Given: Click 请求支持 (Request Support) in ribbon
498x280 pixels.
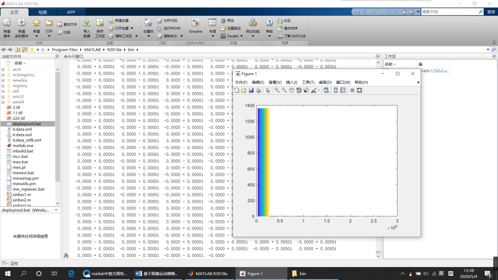Looking at the screenshot, I should pos(287,28).
